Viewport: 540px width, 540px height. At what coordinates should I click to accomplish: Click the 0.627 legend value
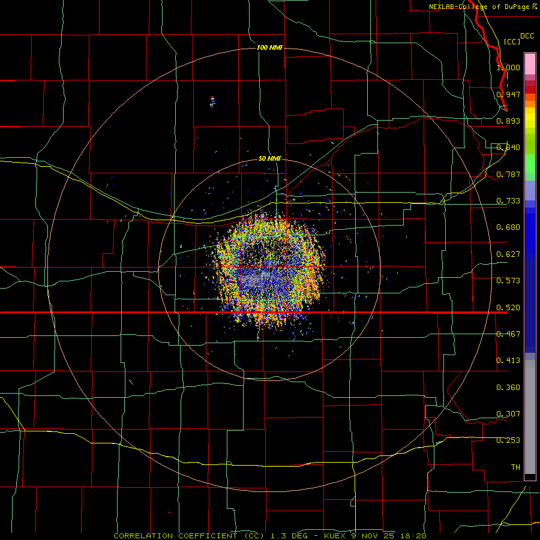tap(508, 254)
